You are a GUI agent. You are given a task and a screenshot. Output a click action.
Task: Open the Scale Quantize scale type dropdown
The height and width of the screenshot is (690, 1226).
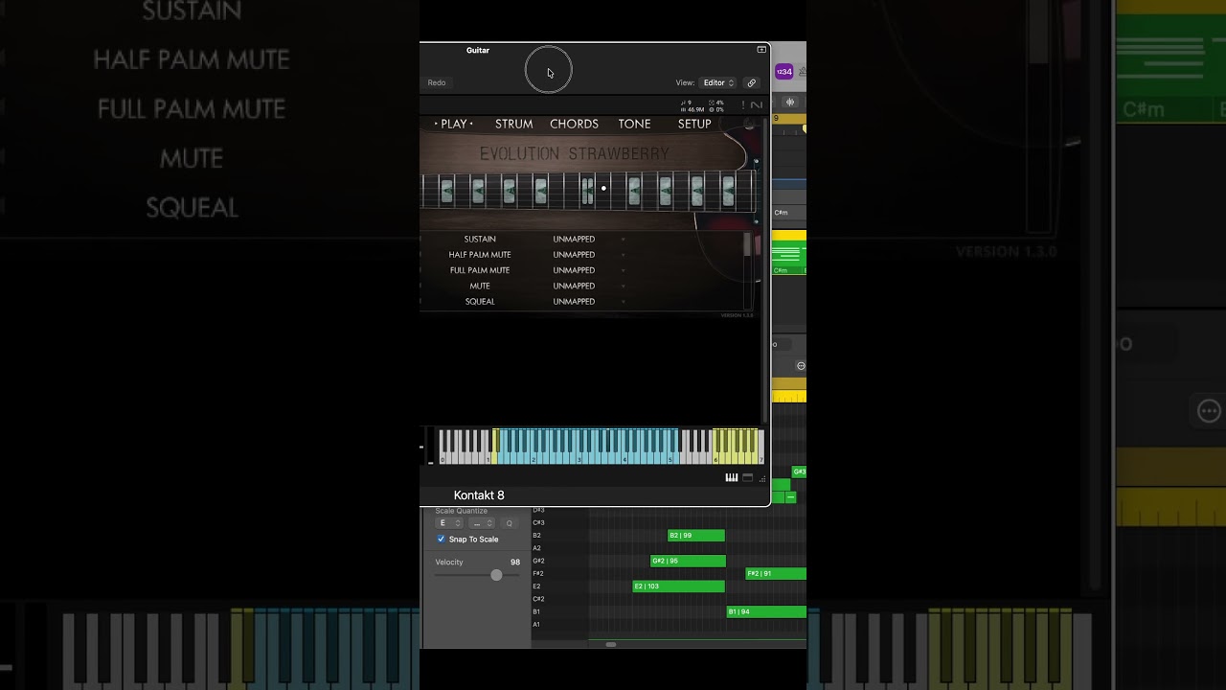click(x=482, y=523)
